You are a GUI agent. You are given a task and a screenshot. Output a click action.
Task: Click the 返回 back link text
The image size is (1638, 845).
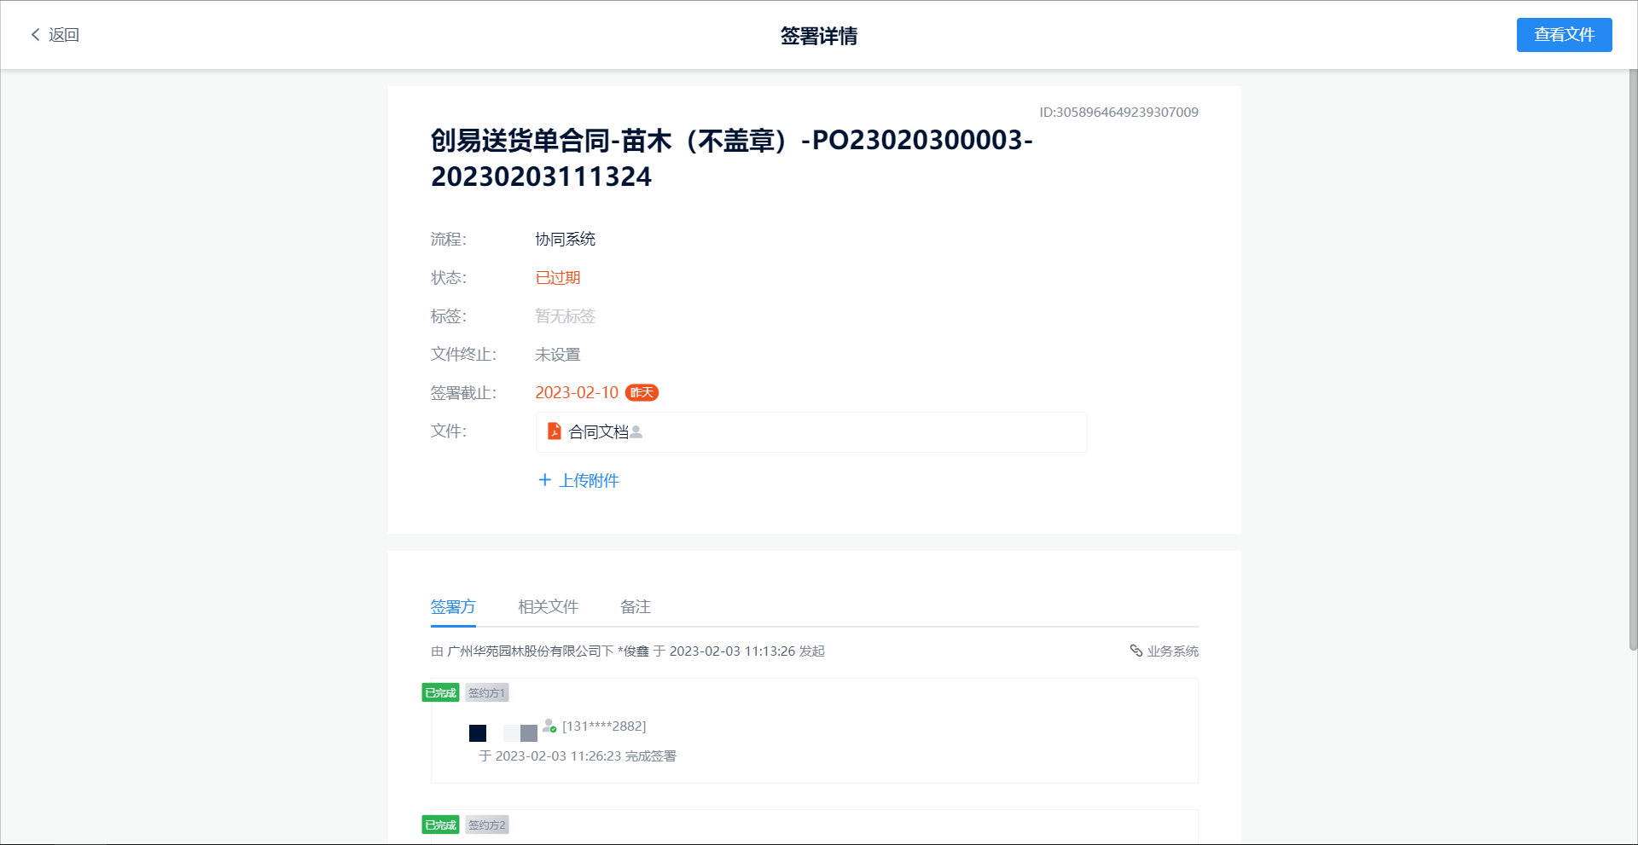tap(64, 35)
